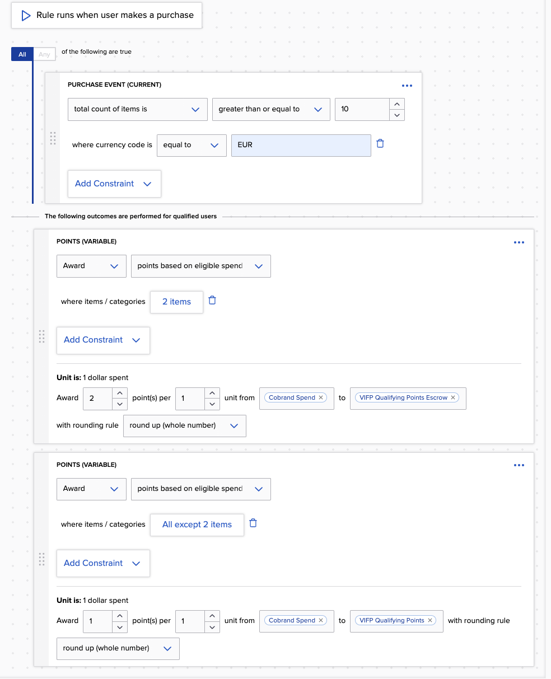551x679 pixels.
Task: Delete the 'All except 2 items' constraint
Action: 253,523
